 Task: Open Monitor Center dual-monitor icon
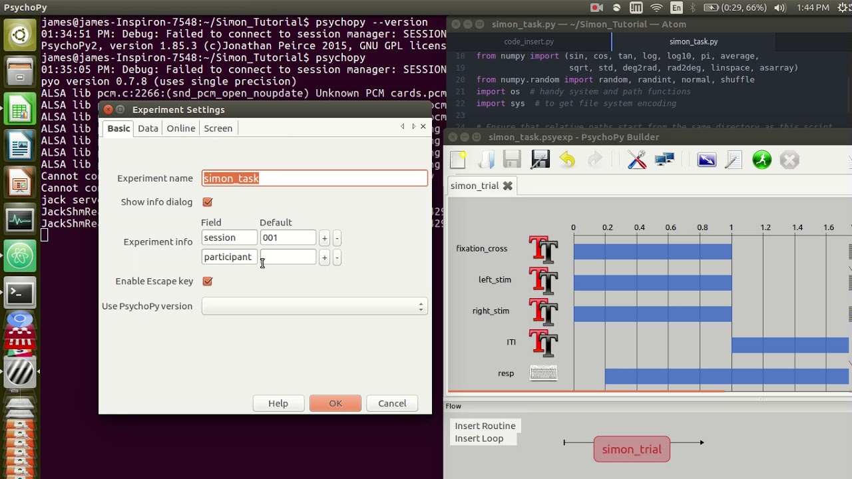point(664,160)
